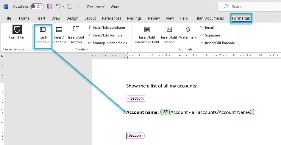Image resolution: width=281 pixels, height=145 pixels.
Task: Click the Insert/Edit field icon
Action: 43,29
